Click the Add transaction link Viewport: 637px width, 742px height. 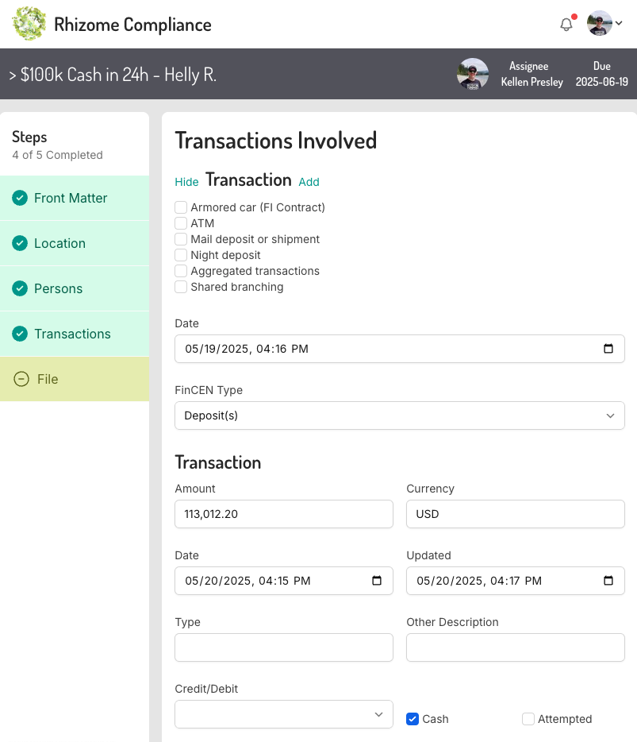[x=309, y=182]
